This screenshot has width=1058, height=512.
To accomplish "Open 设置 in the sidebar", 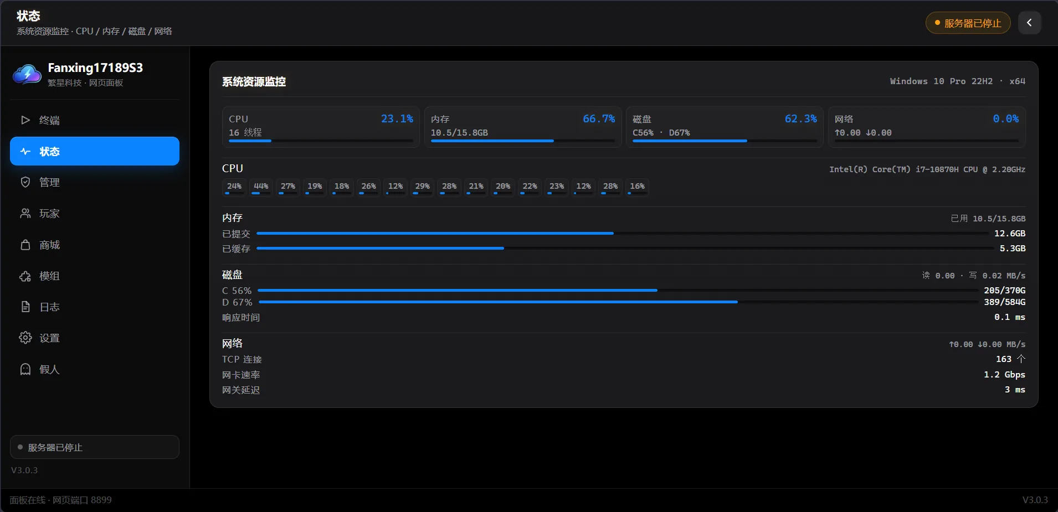I will coord(95,338).
